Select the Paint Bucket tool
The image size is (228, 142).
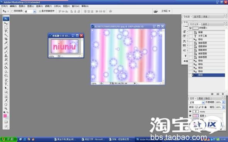(6, 68)
